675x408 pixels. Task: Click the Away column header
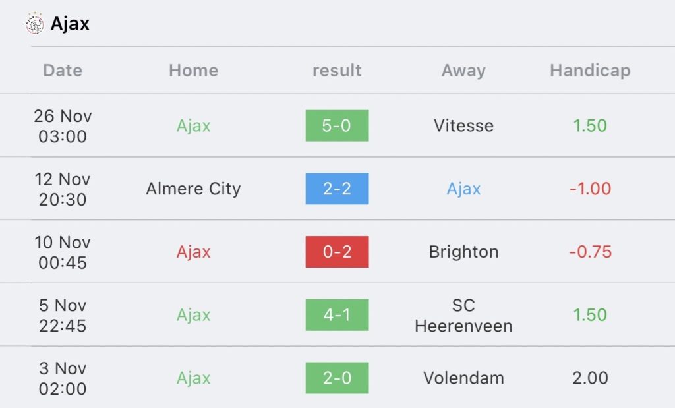pyautogui.click(x=463, y=71)
